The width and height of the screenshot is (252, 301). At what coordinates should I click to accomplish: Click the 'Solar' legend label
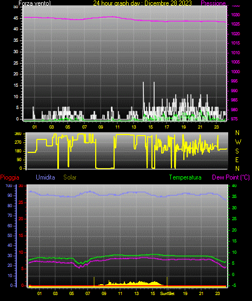70,177
